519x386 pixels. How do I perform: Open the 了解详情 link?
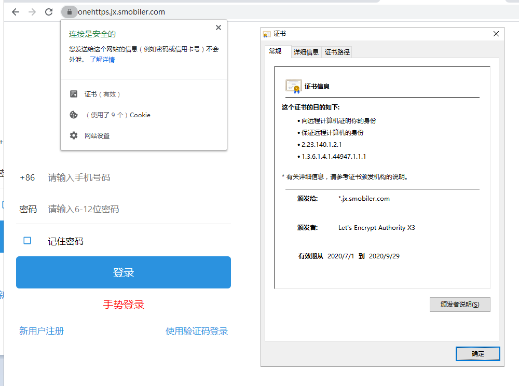[x=102, y=60]
